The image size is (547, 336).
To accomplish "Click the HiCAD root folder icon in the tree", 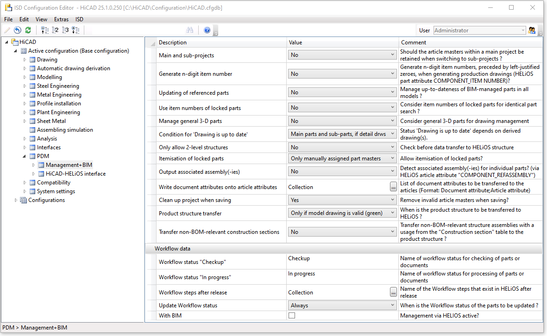I will click(x=15, y=42).
